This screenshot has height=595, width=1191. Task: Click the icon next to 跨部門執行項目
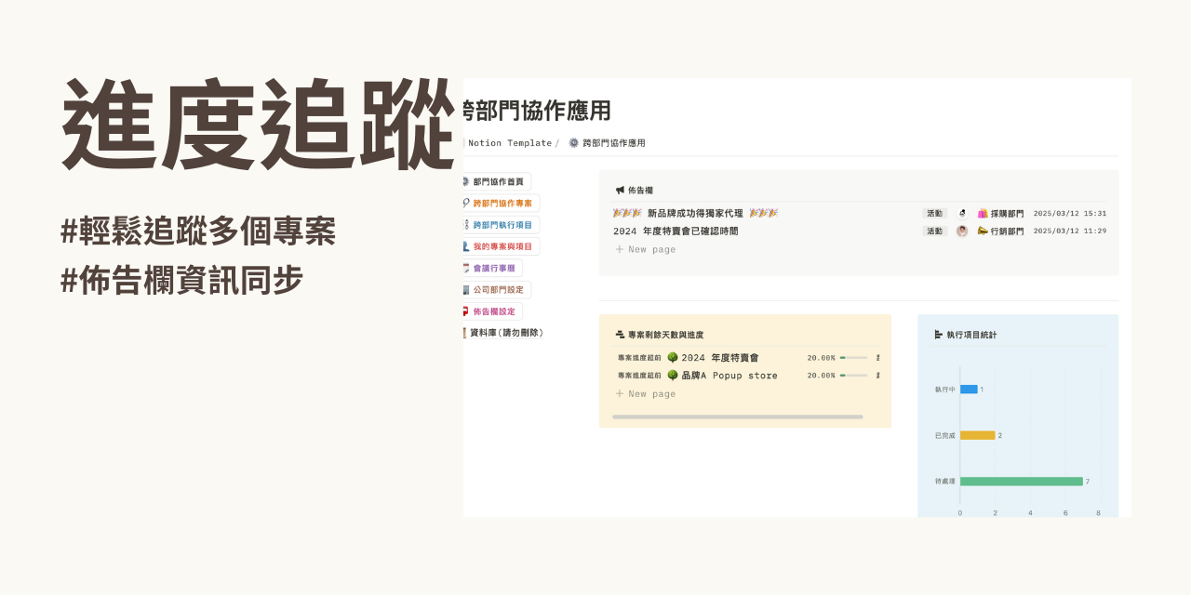pos(465,224)
